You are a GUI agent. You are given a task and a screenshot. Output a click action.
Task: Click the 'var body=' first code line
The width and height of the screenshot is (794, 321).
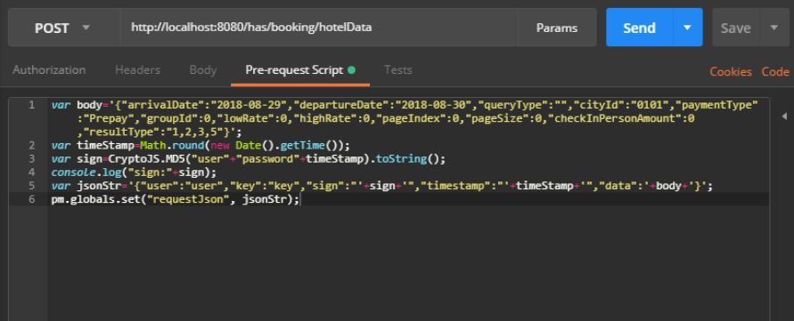(404, 106)
